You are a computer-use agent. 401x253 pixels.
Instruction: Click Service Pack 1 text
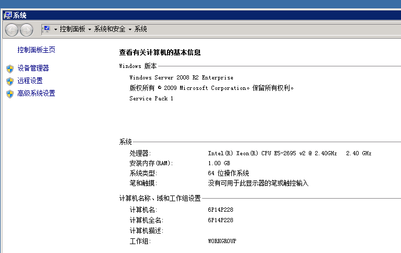pyautogui.click(x=151, y=98)
